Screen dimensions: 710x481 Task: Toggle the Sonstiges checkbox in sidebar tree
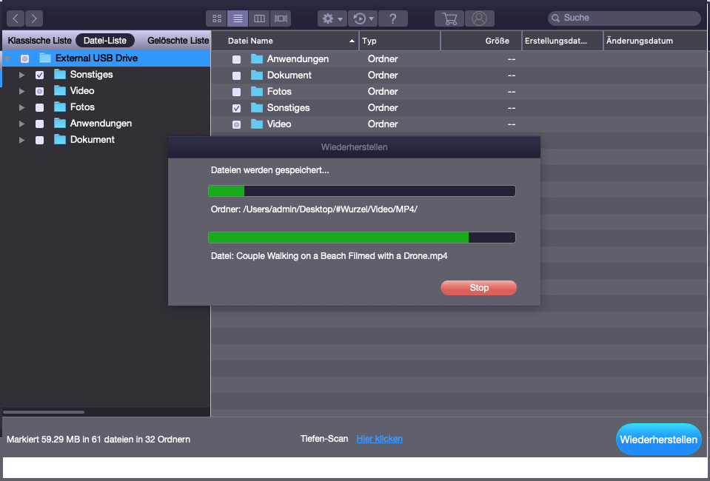(39, 75)
